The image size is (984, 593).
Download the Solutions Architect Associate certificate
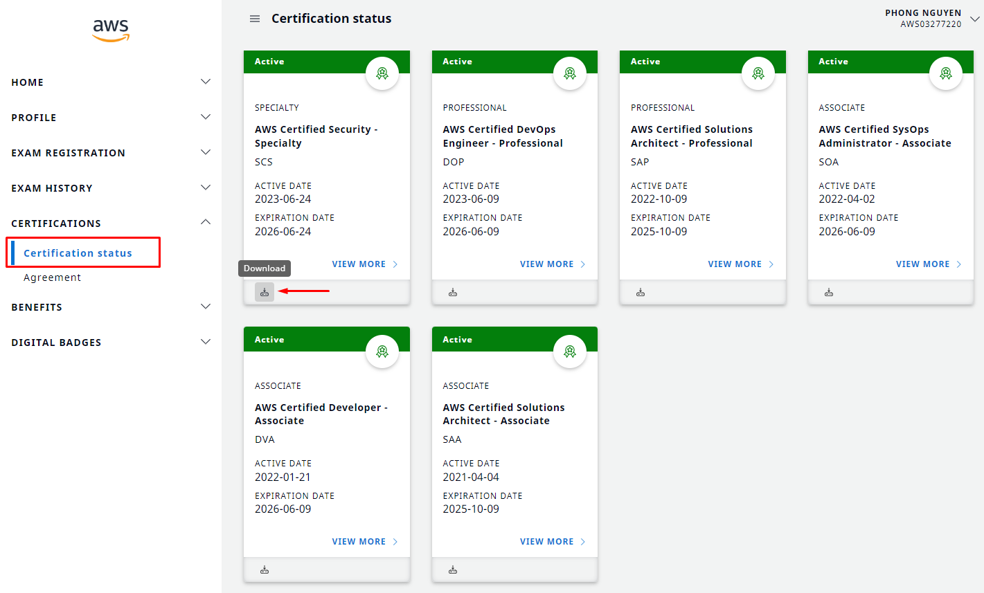[453, 570]
